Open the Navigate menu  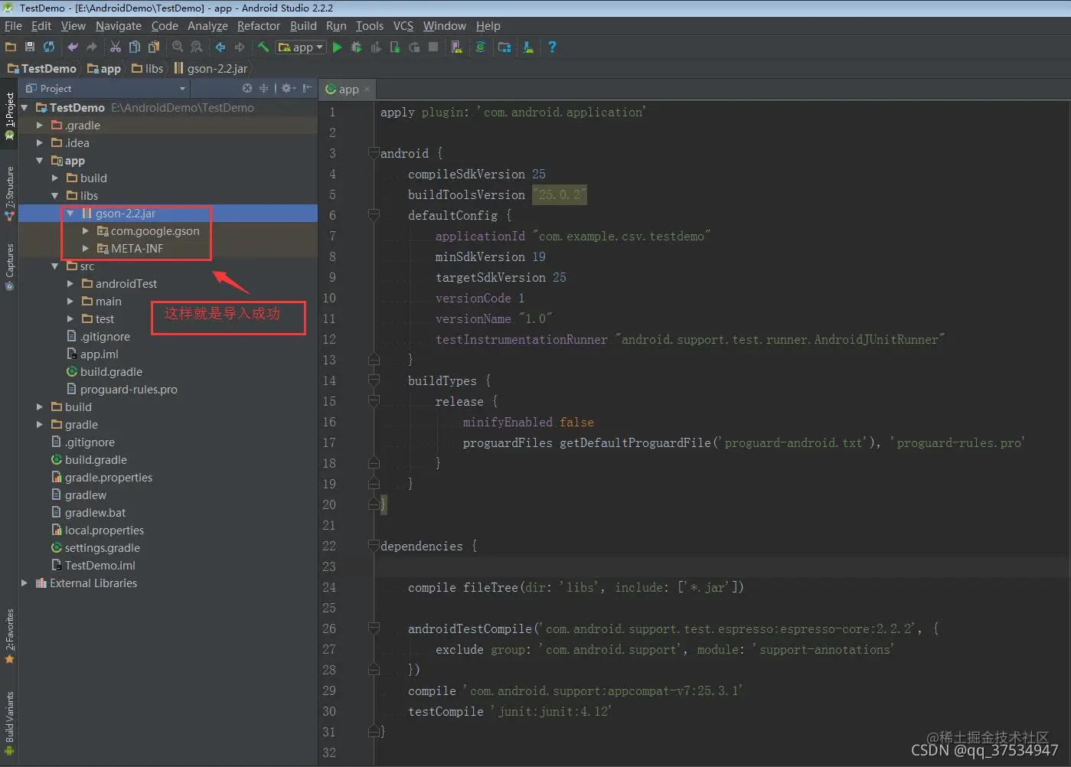(119, 25)
